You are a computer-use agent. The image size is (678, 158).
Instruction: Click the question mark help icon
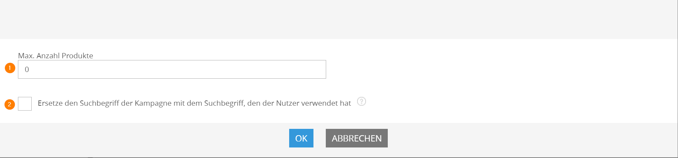[361, 101]
